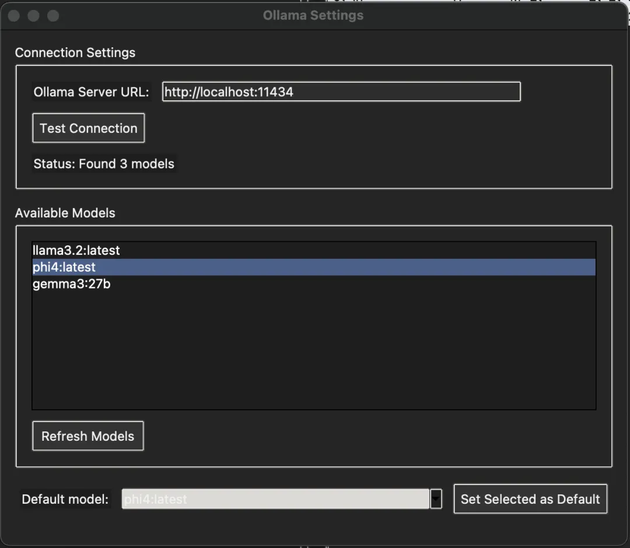Click the Default model dropdown arrow
This screenshot has height=548, width=630.
(x=436, y=499)
